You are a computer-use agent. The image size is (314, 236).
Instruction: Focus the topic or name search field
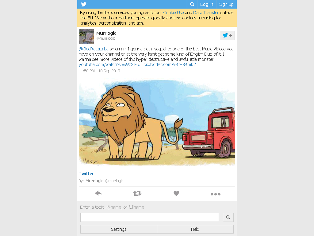(x=150, y=217)
